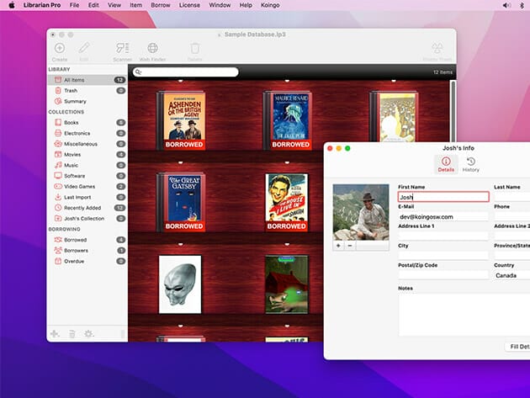Click the sidebar trash can icon at bottom
The width and height of the screenshot is (530, 398).
(72, 334)
